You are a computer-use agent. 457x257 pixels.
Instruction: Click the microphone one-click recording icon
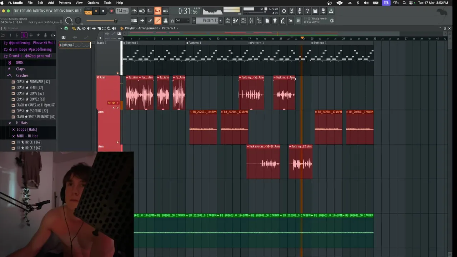pos(300,11)
